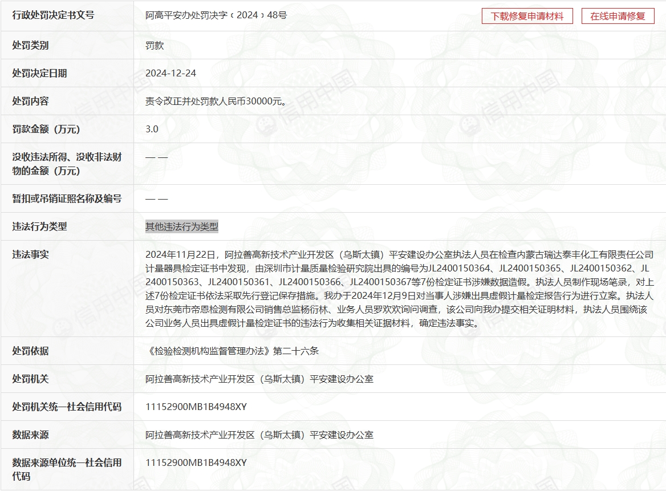666x491 pixels.
Task: Click the fine amount value 3.0
Action: pos(152,129)
